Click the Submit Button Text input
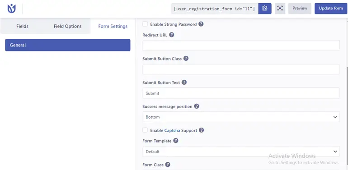The image size is (348, 170). [x=241, y=93]
